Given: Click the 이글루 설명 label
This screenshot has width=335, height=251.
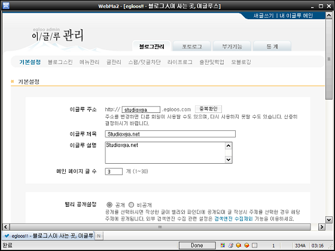Looking at the screenshot, I should click(x=83, y=145).
